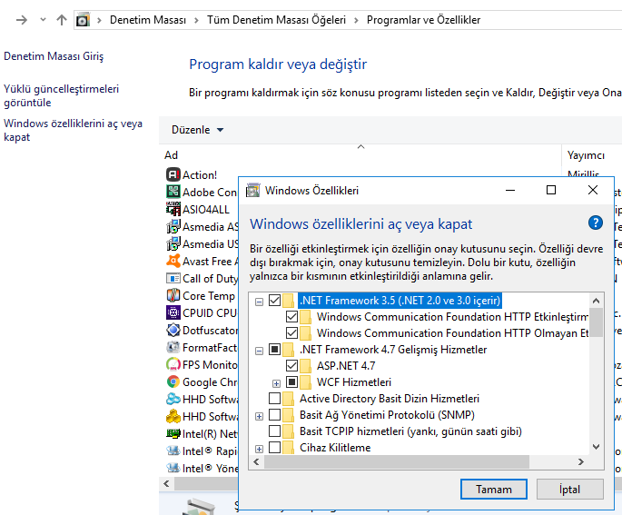The height and width of the screenshot is (515, 622).
Task: Toggle .NET Framework 4.7 Gelişmiş Hizmetler checkbox
Action: click(274, 349)
